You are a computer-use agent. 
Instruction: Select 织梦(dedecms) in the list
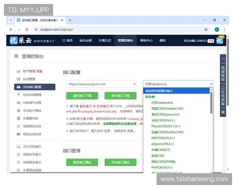click(x=162, y=103)
